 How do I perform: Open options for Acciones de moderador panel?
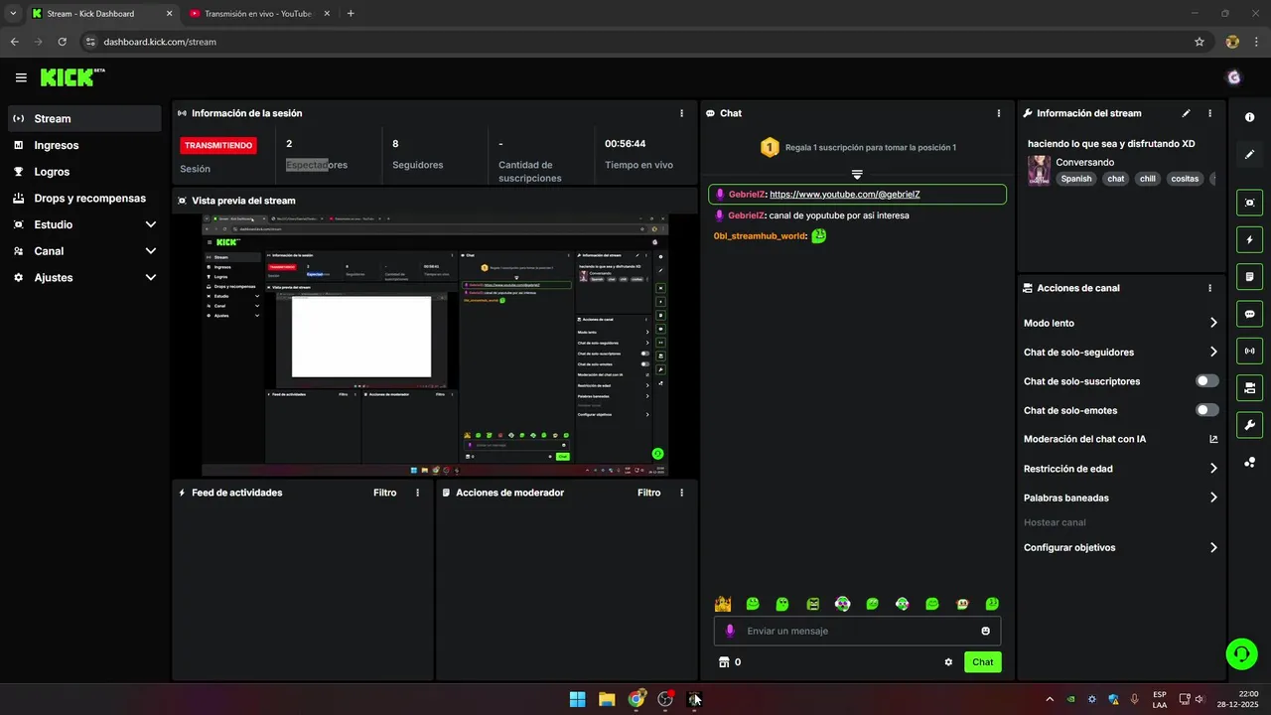click(681, 493)
